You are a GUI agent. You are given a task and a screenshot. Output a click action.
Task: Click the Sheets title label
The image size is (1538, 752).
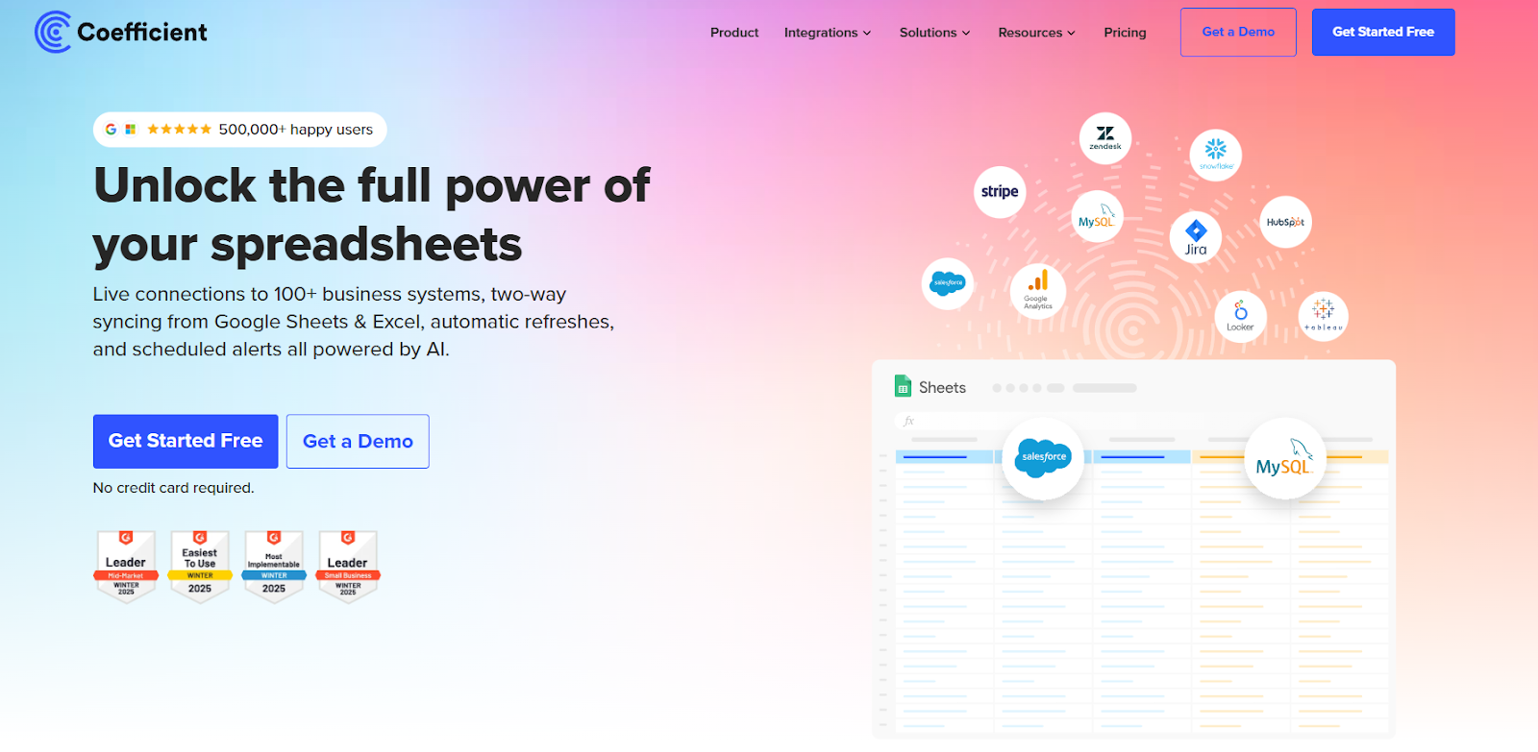point(942,388)
